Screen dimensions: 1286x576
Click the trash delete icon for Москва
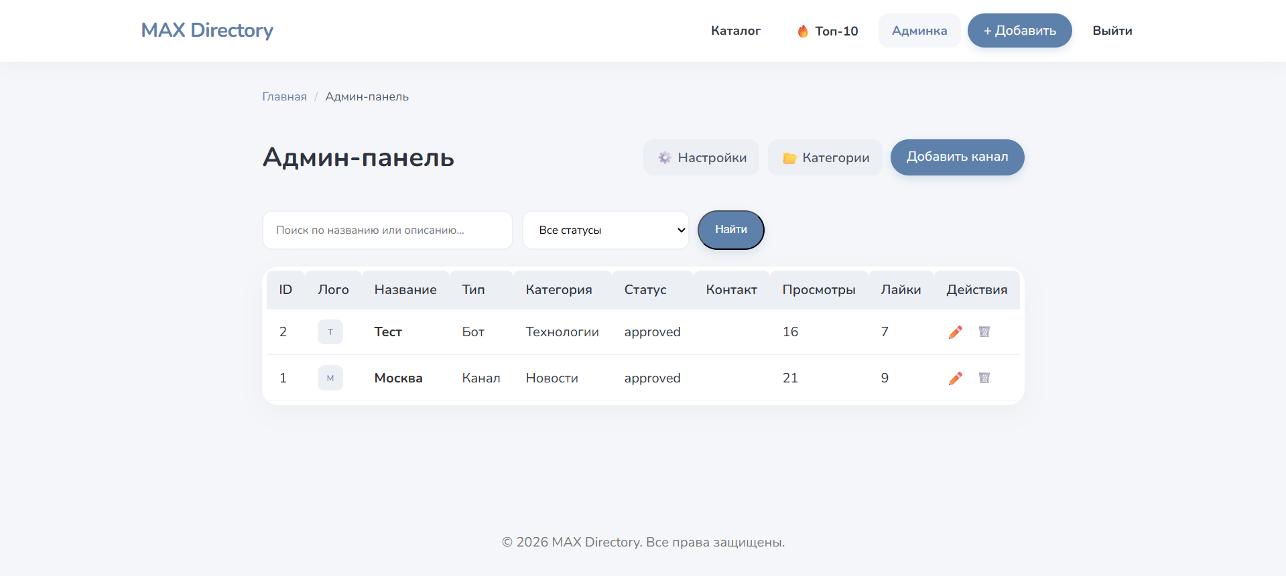[984, 378]
